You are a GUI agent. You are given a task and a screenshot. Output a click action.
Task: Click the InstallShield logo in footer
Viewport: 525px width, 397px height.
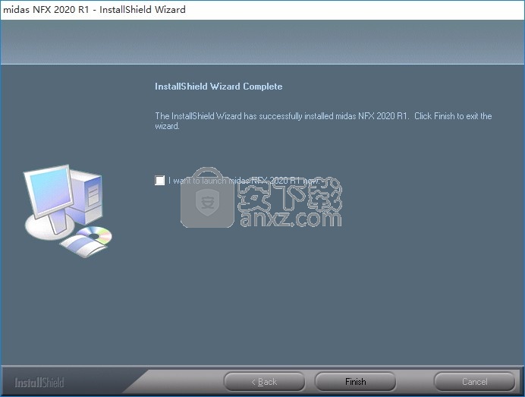(39, 383)
